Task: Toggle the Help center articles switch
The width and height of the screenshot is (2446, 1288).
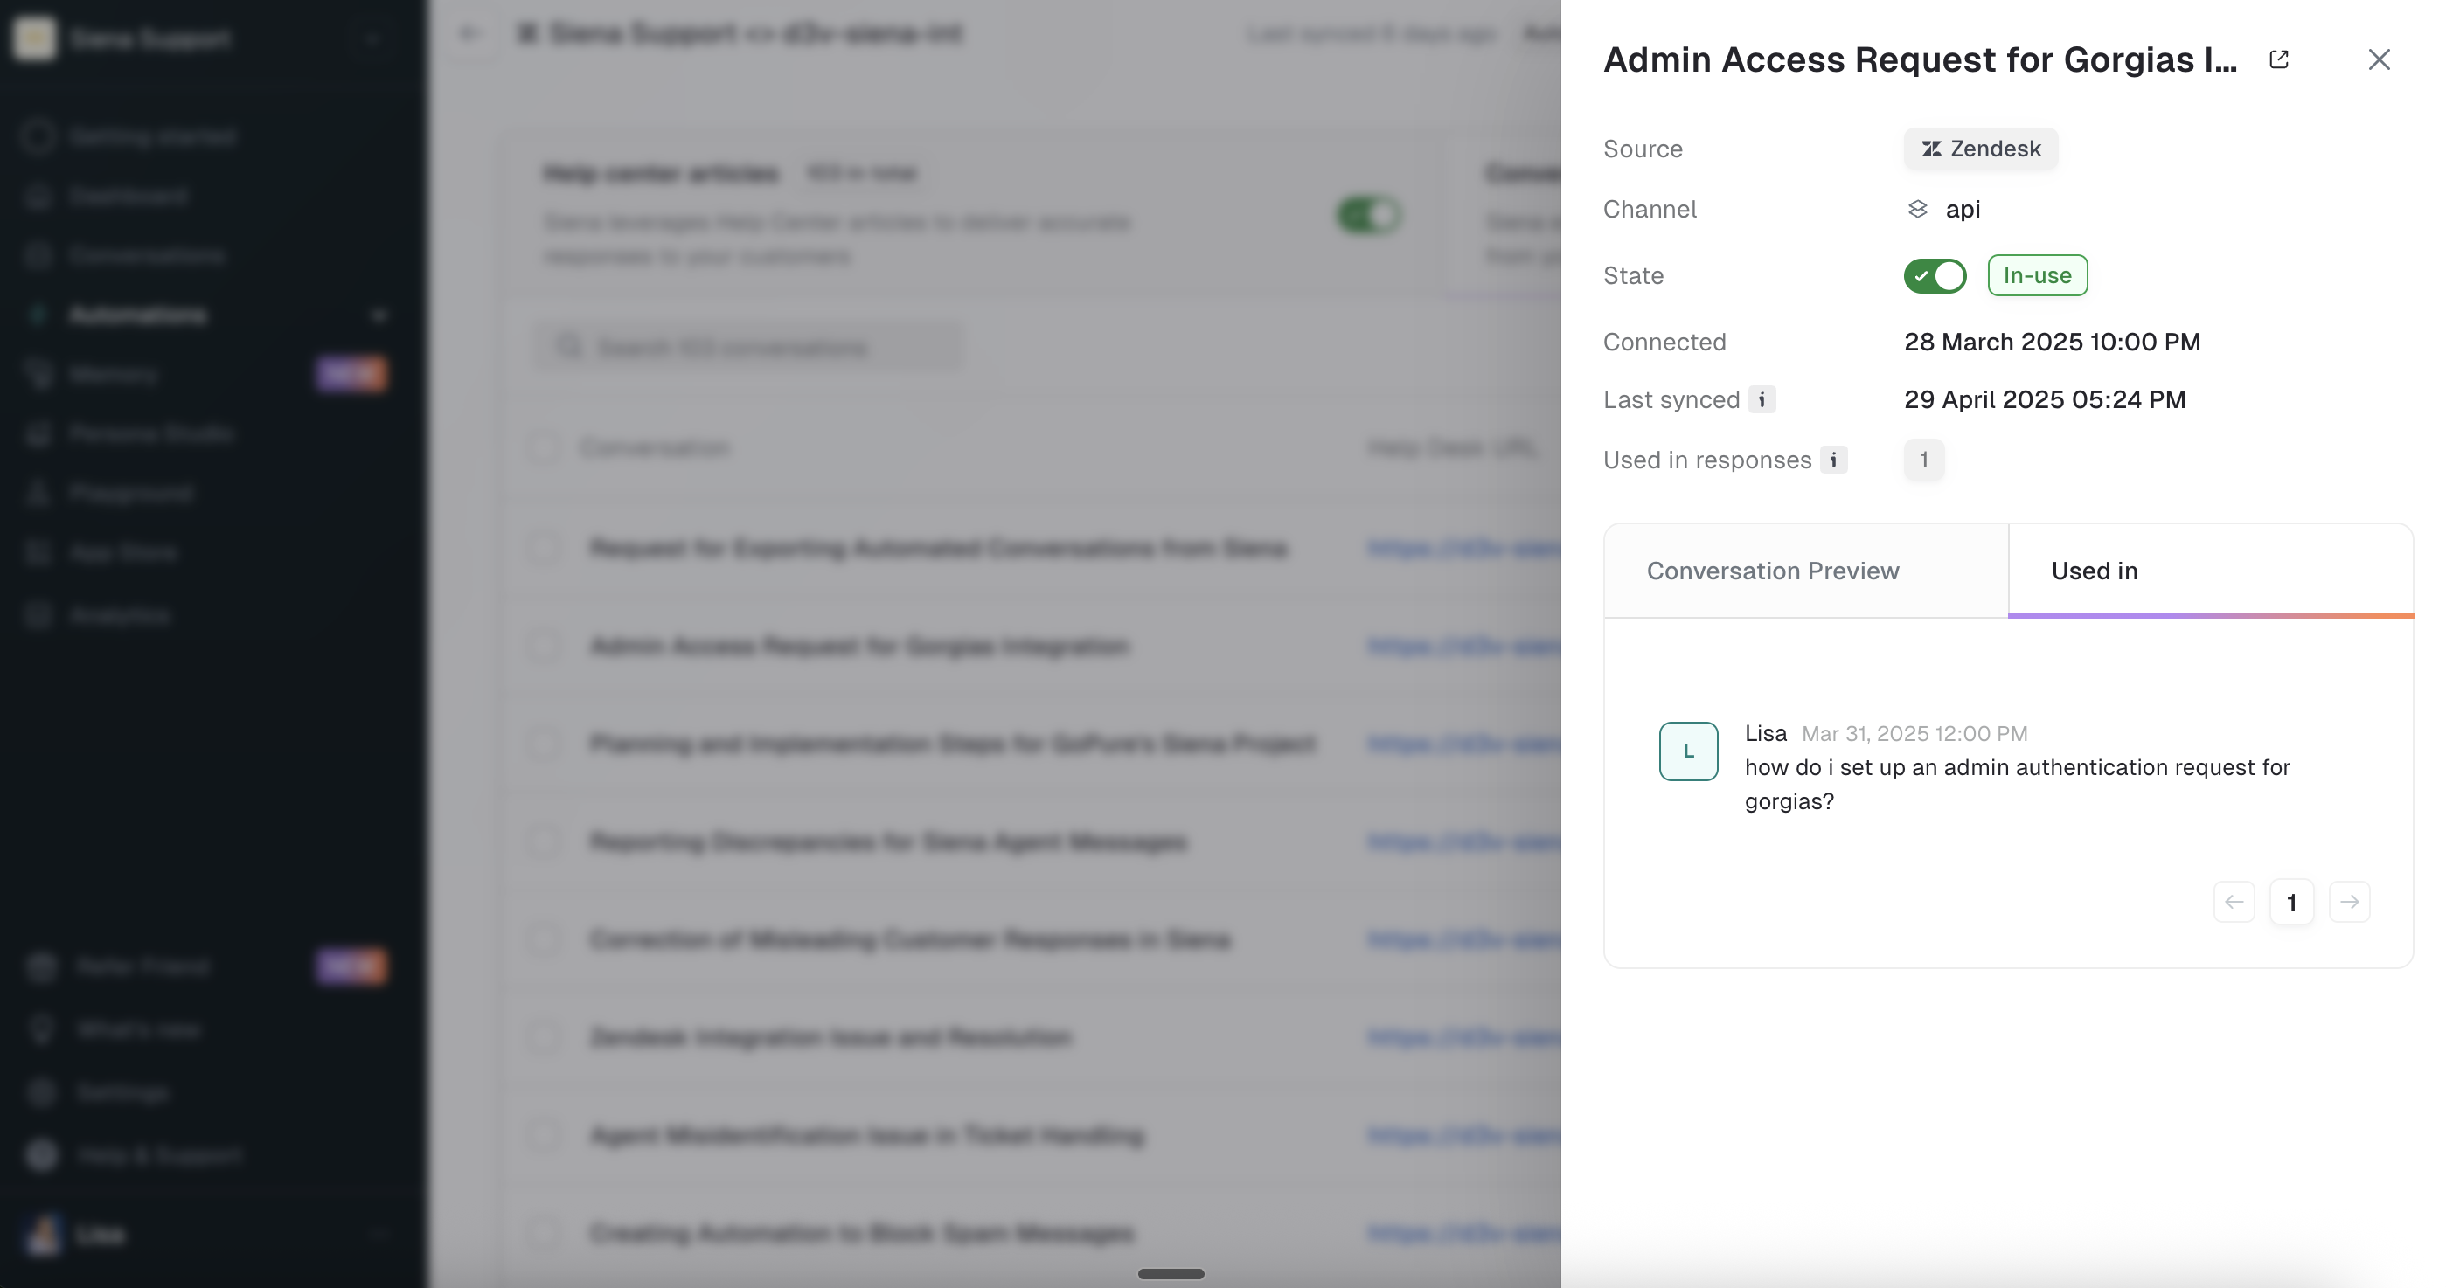Action: point(1368,216)
